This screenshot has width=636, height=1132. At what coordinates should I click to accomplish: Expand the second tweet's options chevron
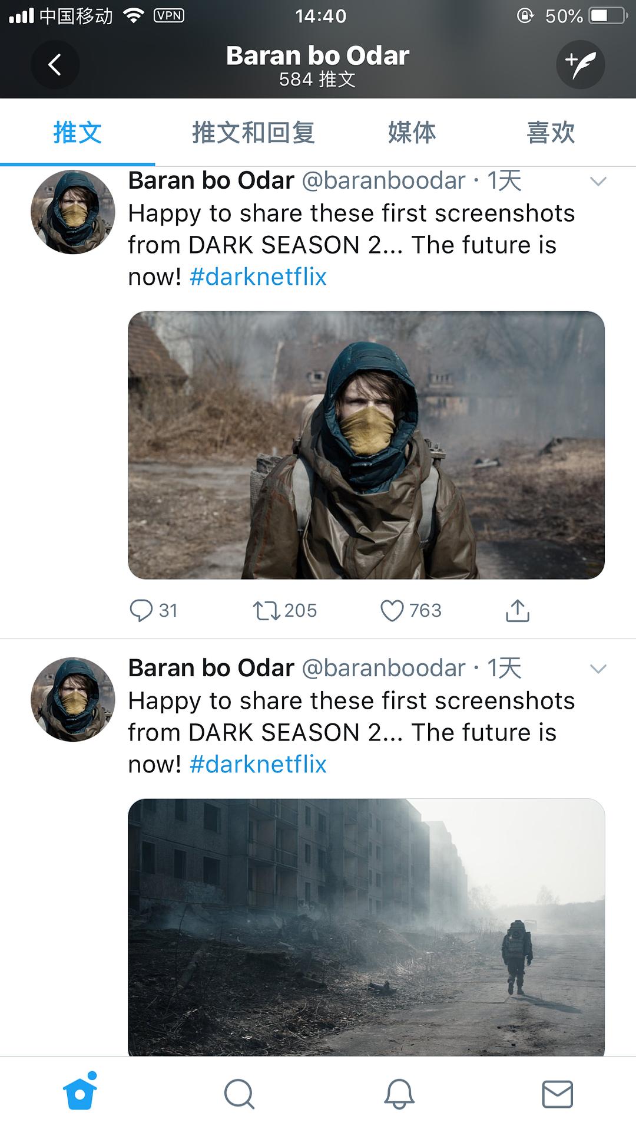pyautogui.click(x=598, y=669)
